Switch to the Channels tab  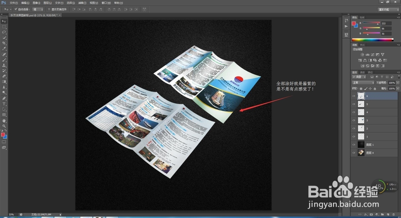[x=363, y=72]
